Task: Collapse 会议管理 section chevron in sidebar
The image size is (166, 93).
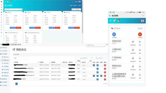Action: coord(9,54)
